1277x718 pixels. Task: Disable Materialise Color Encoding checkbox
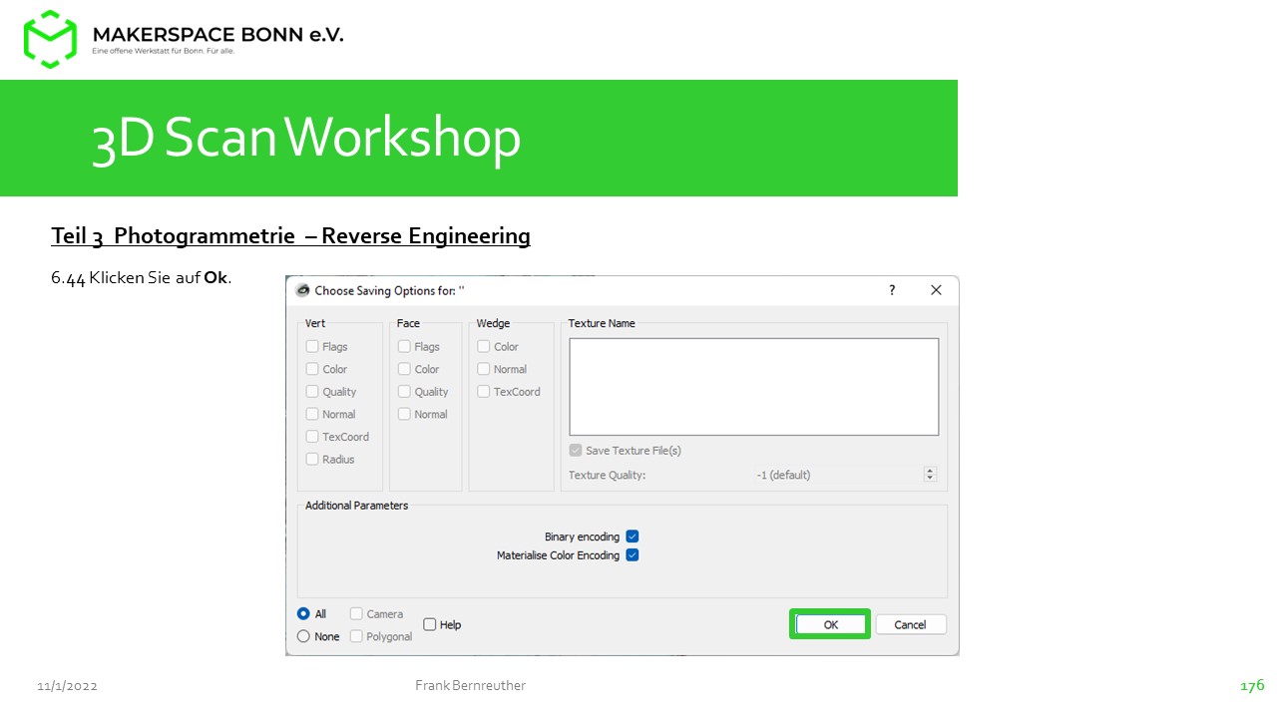(x=633, y=555)
